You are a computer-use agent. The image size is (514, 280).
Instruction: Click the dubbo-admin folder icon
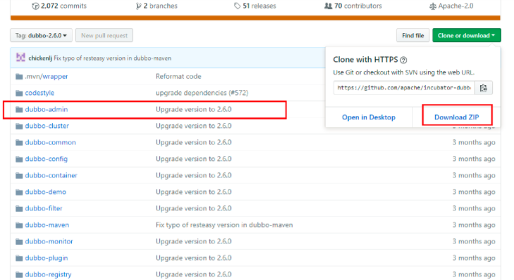[x=19, y=109]
